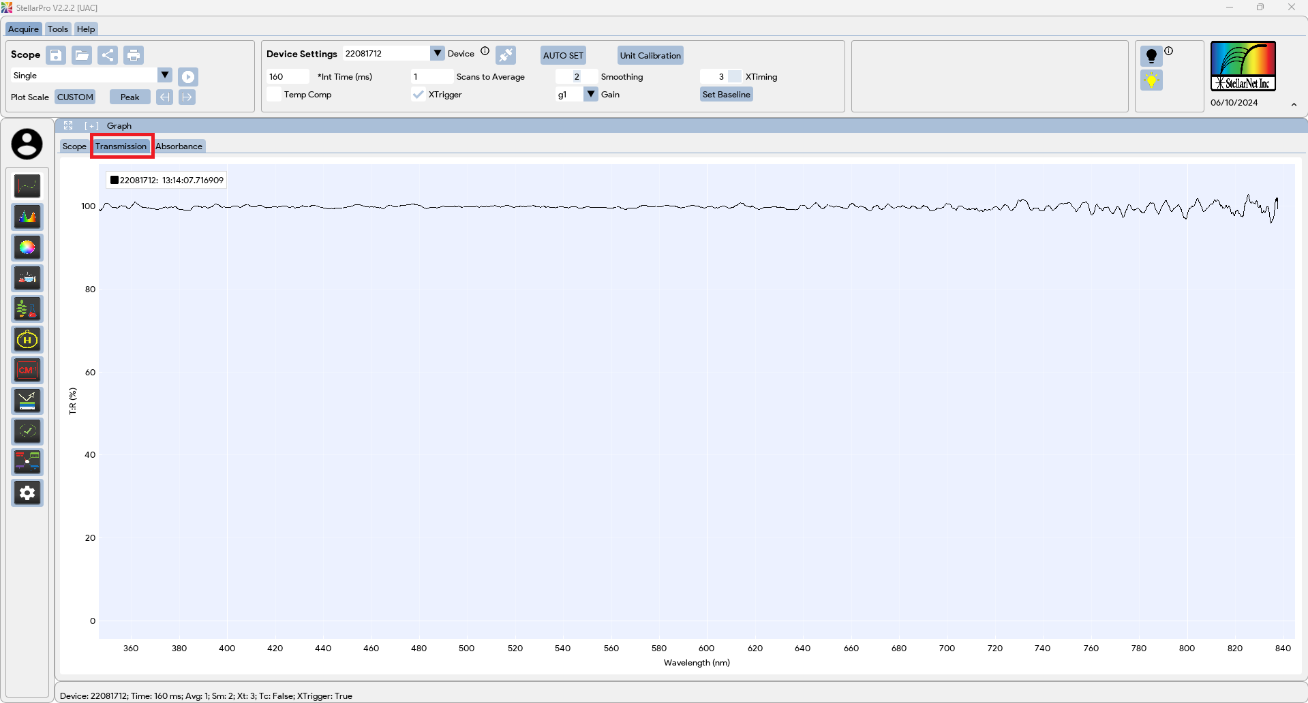Click the share icon in Scope panel

coord(108,55)
